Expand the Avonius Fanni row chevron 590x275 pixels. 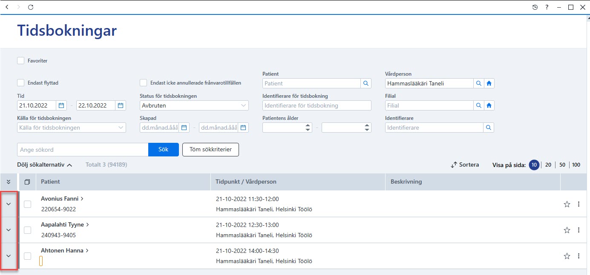coord(8,204)
